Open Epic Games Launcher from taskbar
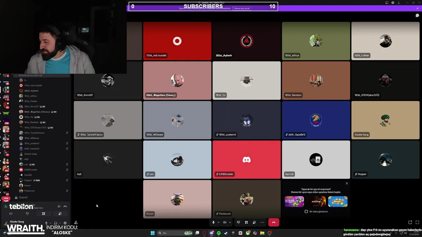Image resolution: width=422 pixels, height=237 pixels. click(233, 233)
